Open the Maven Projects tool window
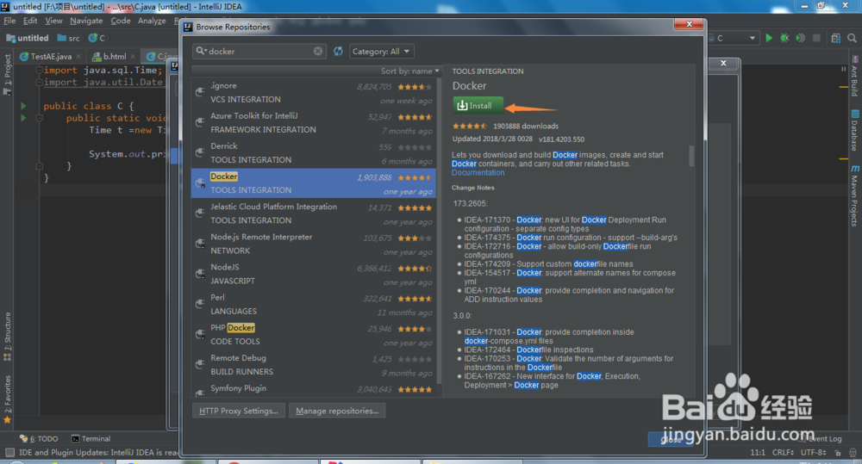Viewport: 862px width, 464px height. [x=855, y=195]
